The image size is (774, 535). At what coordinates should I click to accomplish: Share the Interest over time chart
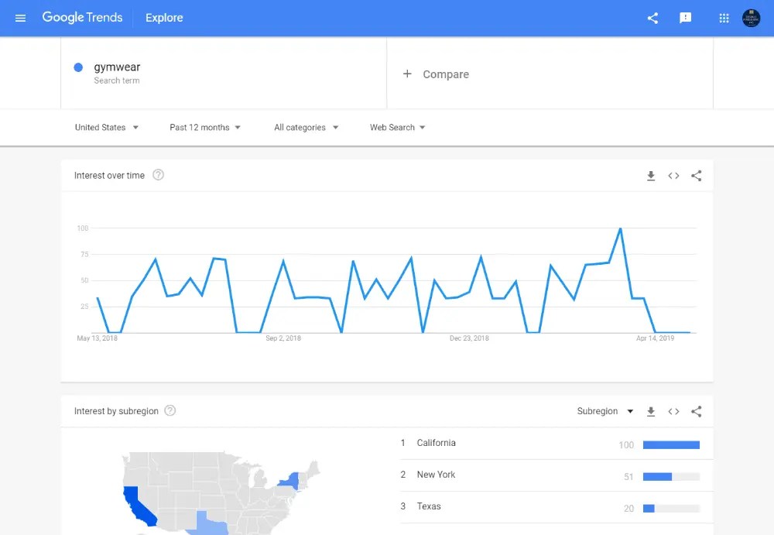pyautogui.click(x=696, y=176)
